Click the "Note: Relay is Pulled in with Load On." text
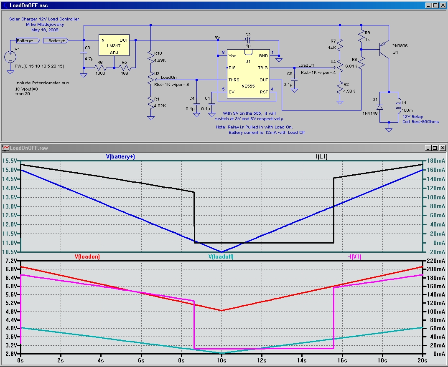Viewport: 448px width, 367px height. click(x=254, y=127)
